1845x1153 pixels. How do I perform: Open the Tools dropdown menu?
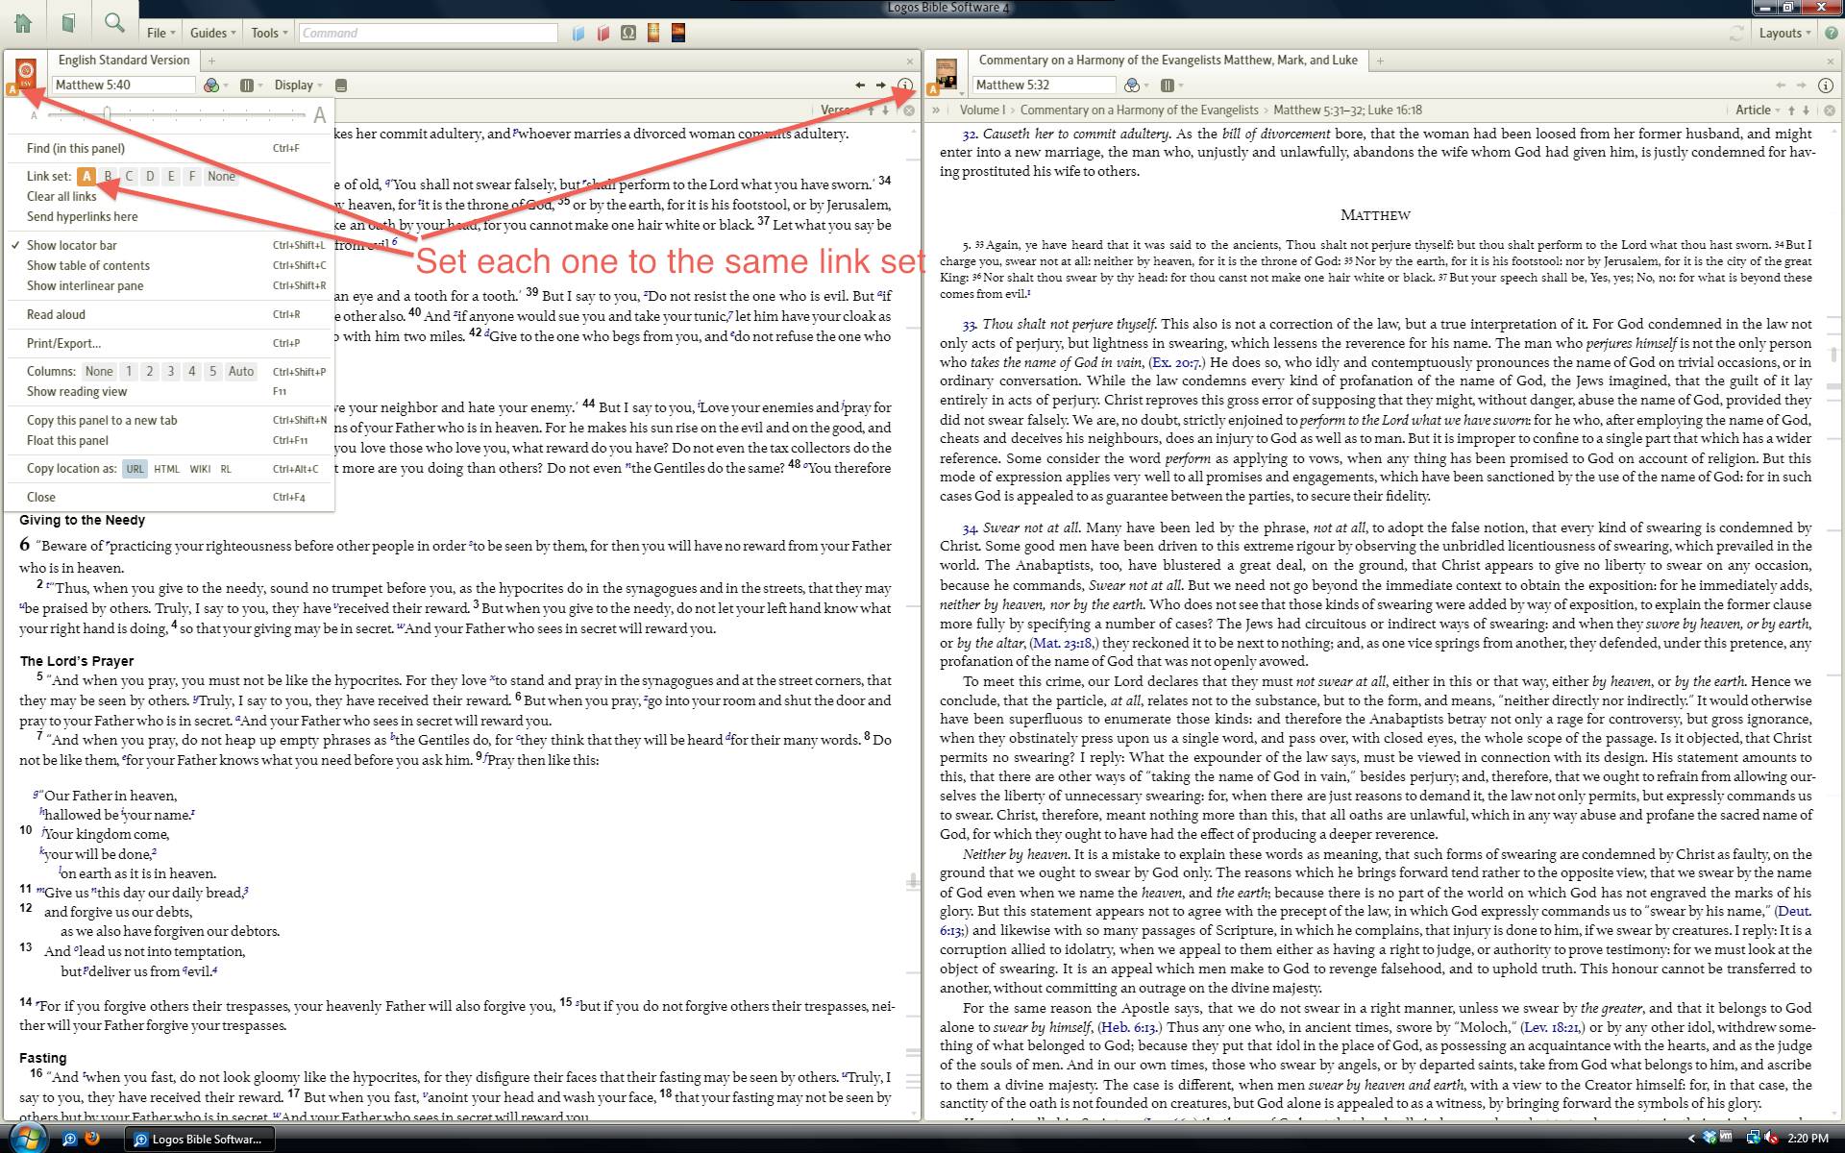pyautogui.click(x=269, y=33)
